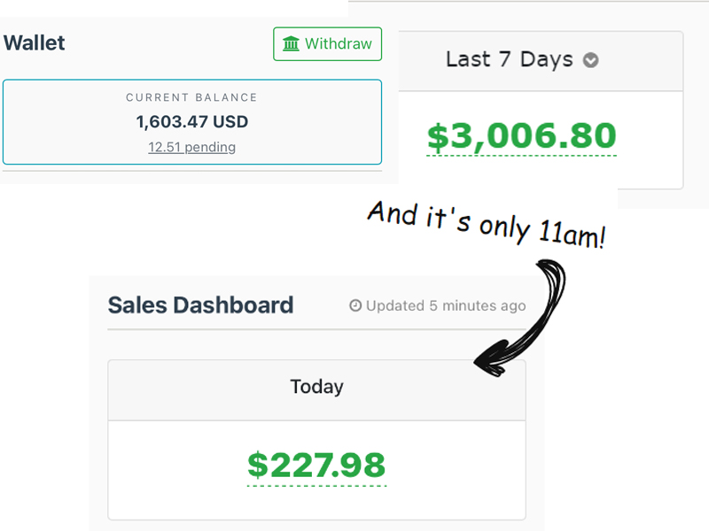The image size is (709, 531).
Task: Click the 1,603.47 USD balance amount
Action: click(x=191, y=121)
